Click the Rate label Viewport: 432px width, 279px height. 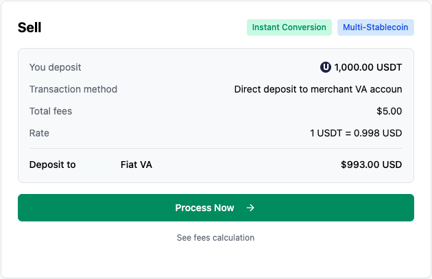coord(40,133)
